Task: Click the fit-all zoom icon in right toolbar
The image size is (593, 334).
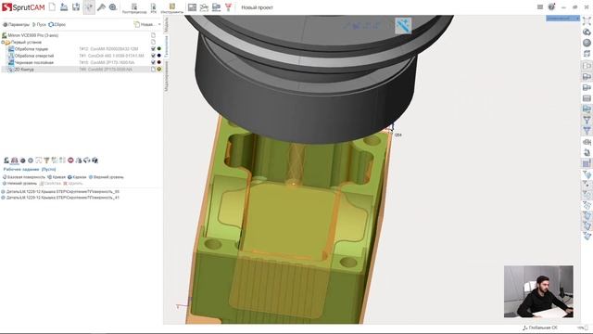Action: point(587,21)
